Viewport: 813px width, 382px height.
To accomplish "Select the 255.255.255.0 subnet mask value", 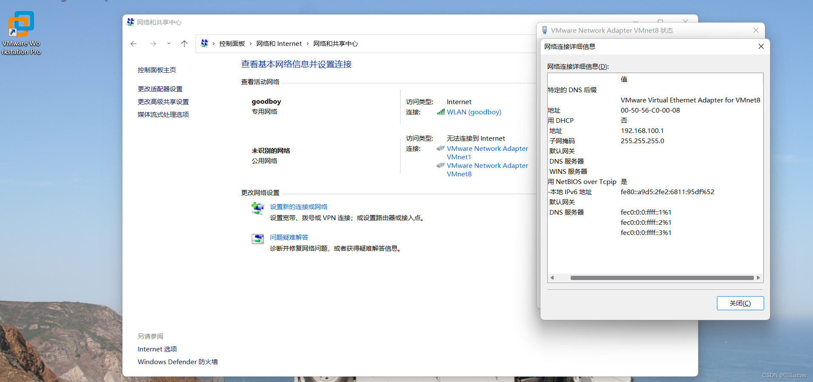I will tap(642, 141).
